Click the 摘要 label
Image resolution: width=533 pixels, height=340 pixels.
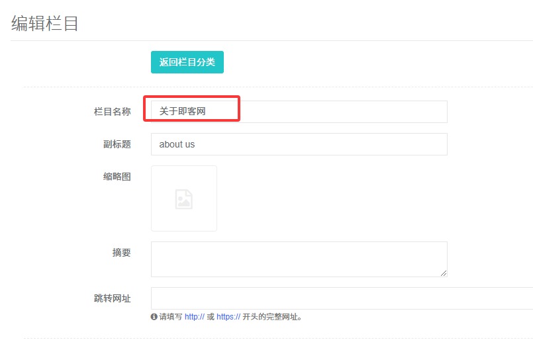pyautogui.click(x=121, y=253)
